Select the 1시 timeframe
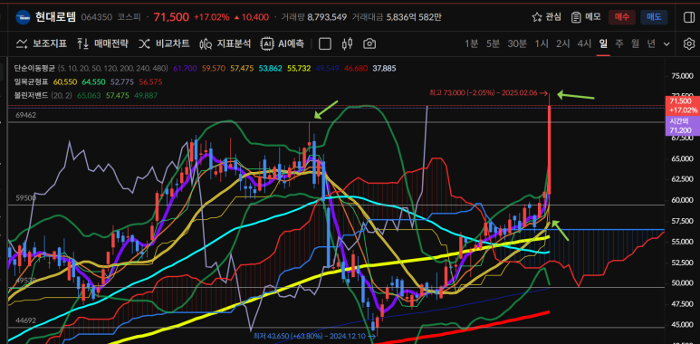The height and width of the screenshot is (344, 700). 542,43
